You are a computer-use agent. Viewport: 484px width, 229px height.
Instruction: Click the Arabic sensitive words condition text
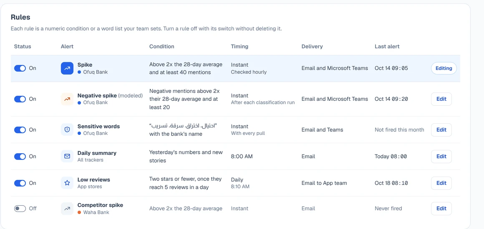[184, 126]
